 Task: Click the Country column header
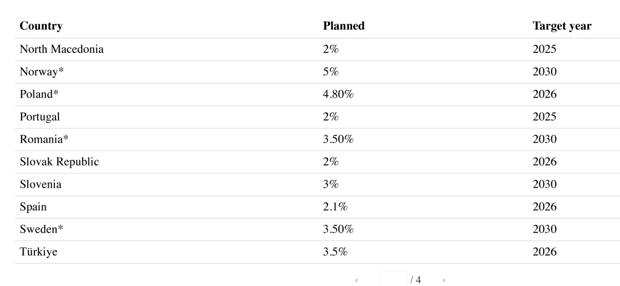(41, 26)
